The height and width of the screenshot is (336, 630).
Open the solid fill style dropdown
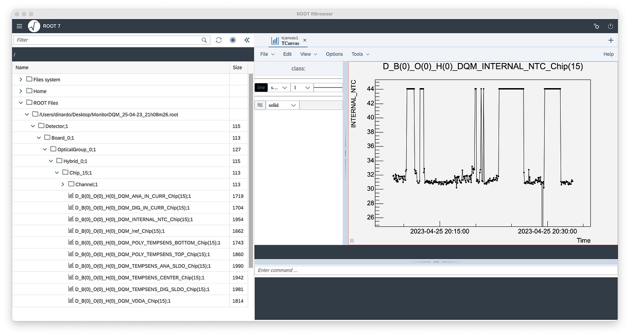(283, 105)
